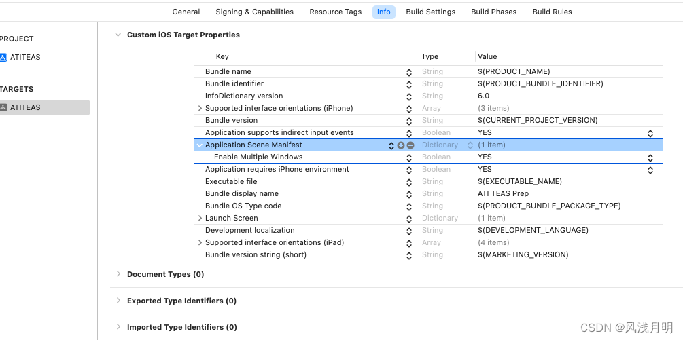Select the Executable file key
The height and width of the screenshot is (340, 683).
coord(231,181)
